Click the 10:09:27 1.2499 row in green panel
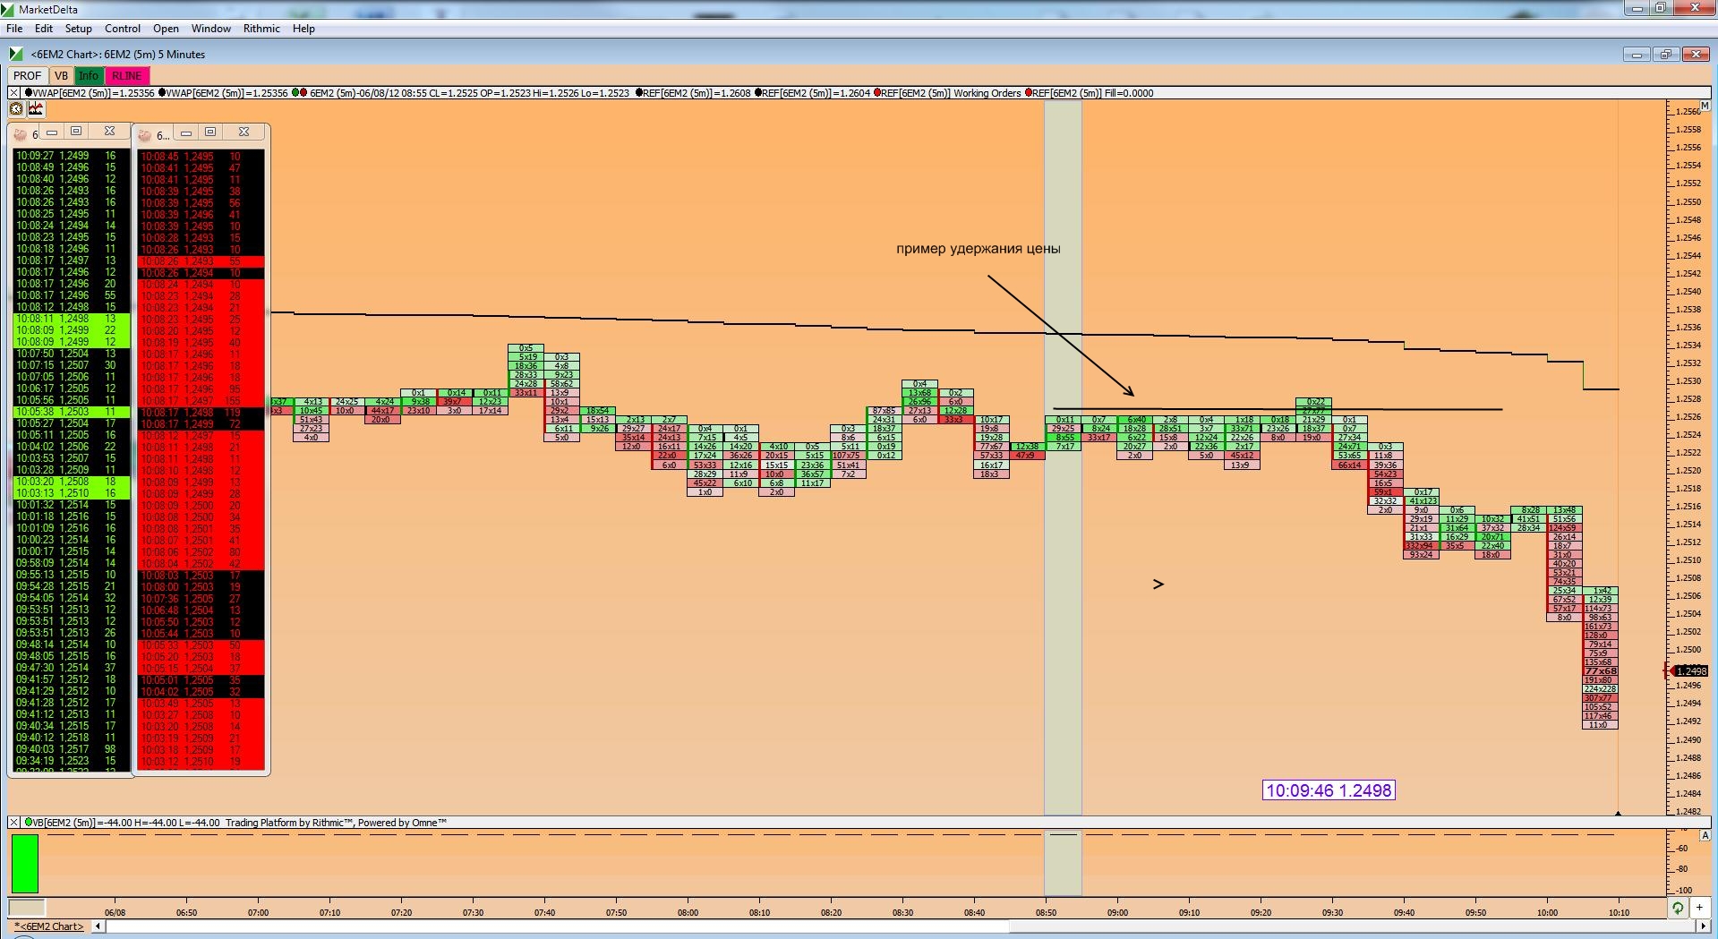The height and width of the screenshot is (939, 1718). point(72,155)
